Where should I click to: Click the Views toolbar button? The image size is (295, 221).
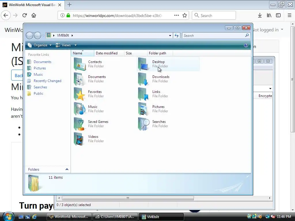[x=63, y=45]
